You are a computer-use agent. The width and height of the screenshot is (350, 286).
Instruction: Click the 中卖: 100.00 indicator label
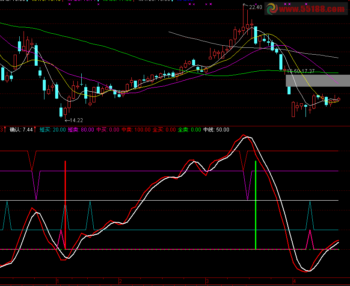pyautogui.click(x=136, y=130)
